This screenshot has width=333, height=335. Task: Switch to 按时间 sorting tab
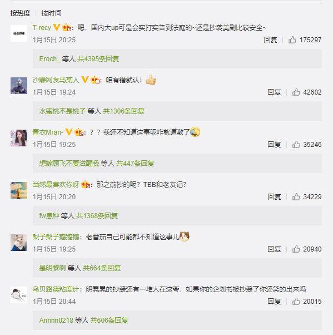point(51,13)
